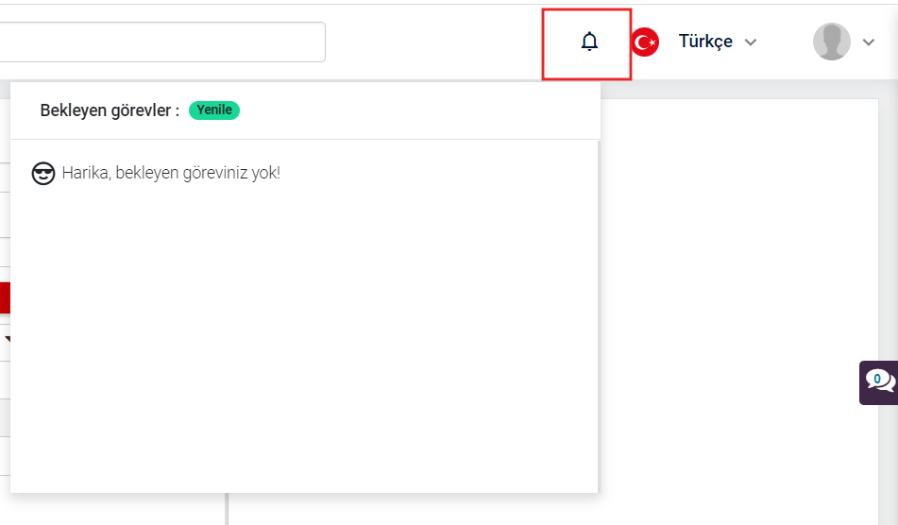Click the 'Bekleyen görevler' heading
This screenshot has height=525, width=898.
tap(110, 110)
